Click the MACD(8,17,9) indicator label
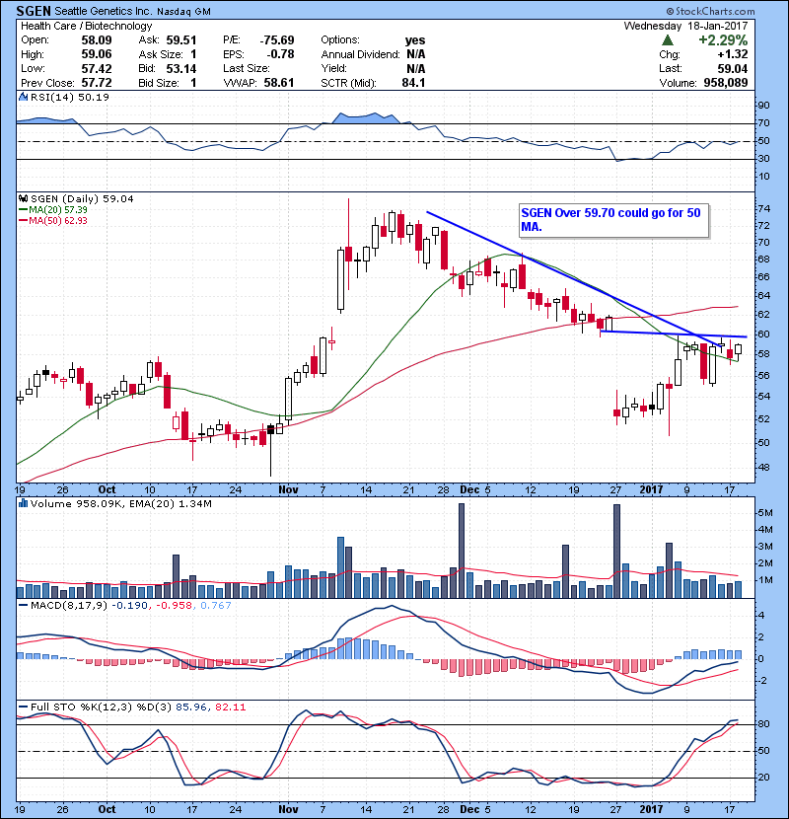The image size is (789, 819). (x=69, y=606)
